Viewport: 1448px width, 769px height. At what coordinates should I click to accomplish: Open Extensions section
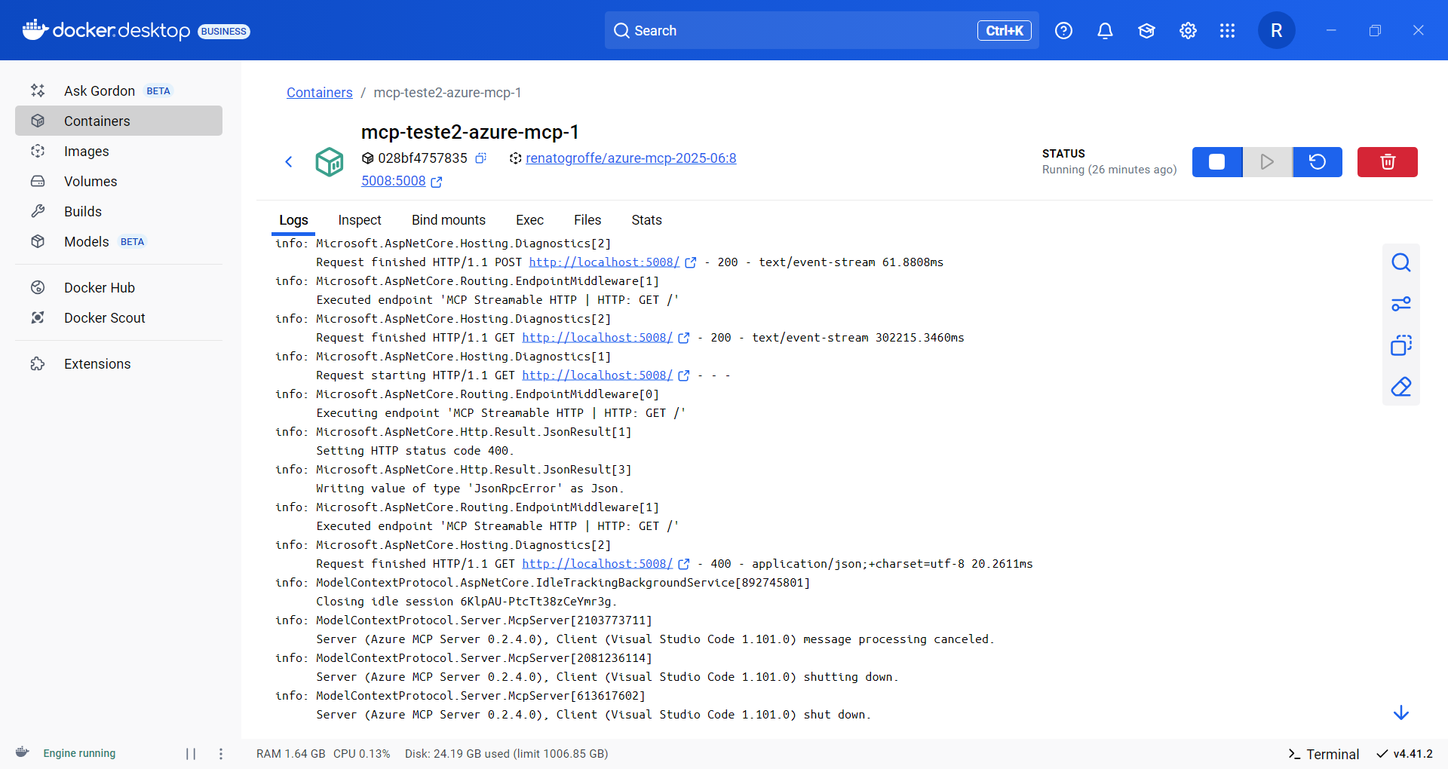118,363
